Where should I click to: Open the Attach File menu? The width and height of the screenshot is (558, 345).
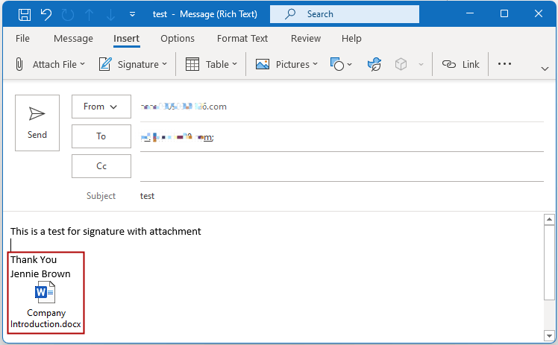pos(50,65)
